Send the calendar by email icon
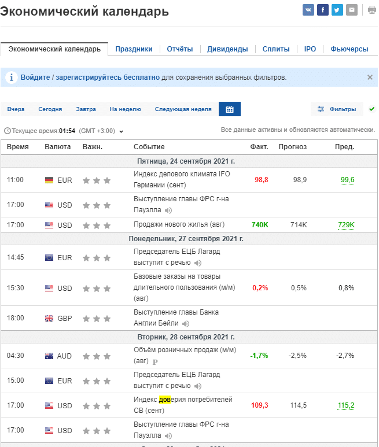This screenshot has width=379, height=447. click(351, 10)
